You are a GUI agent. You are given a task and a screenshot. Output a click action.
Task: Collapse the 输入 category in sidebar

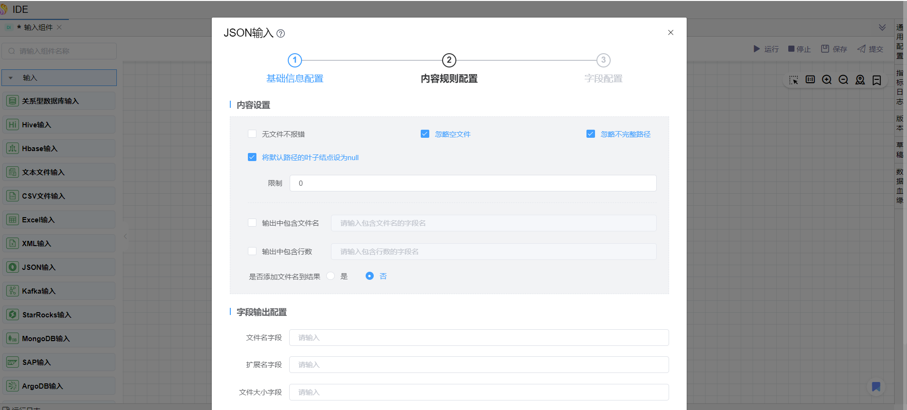click(11, 78)
